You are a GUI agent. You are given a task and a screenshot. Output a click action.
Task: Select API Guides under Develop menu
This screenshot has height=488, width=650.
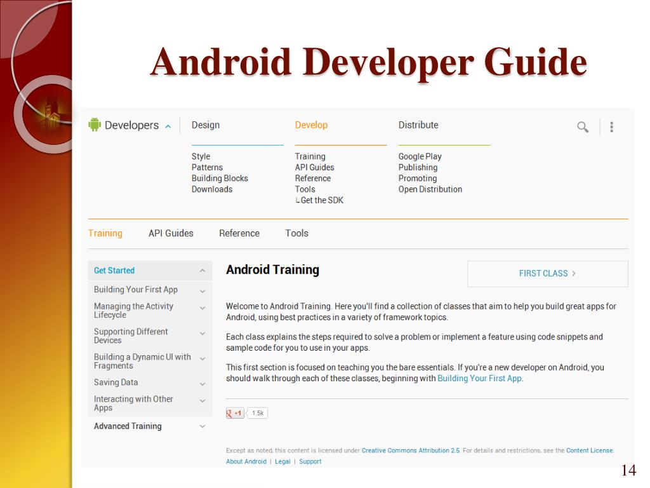[x=315, y=167]
